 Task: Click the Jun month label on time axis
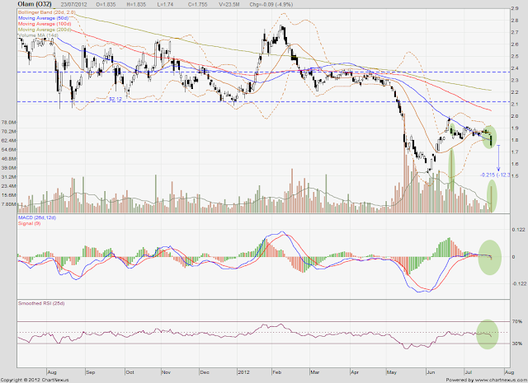point(431,372)
